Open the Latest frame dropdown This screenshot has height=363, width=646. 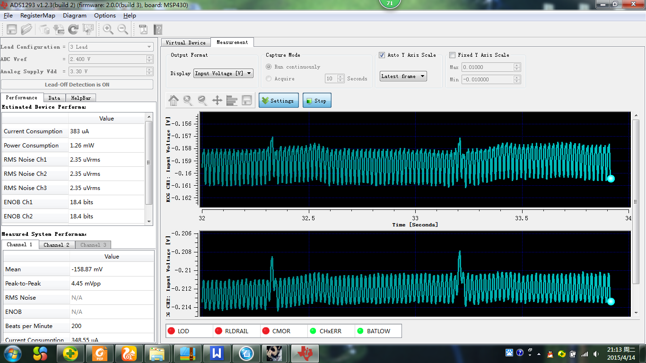coord(403,76)
